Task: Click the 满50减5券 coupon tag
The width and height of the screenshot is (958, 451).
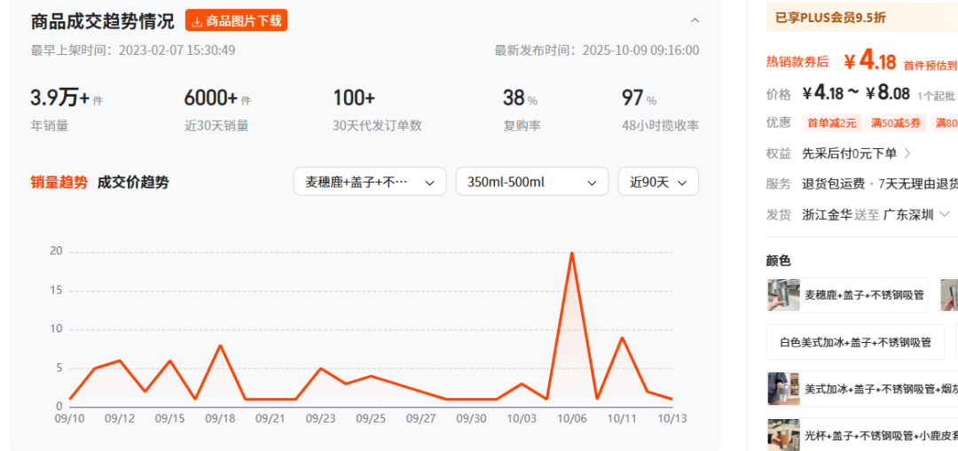Action: pyautogui.click(x=896, y=122)
